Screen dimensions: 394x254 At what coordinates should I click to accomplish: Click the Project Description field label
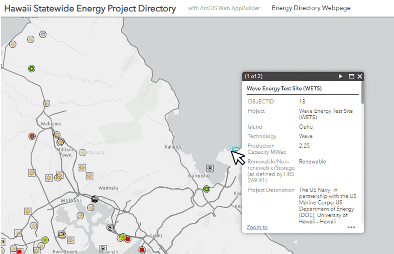271,190
